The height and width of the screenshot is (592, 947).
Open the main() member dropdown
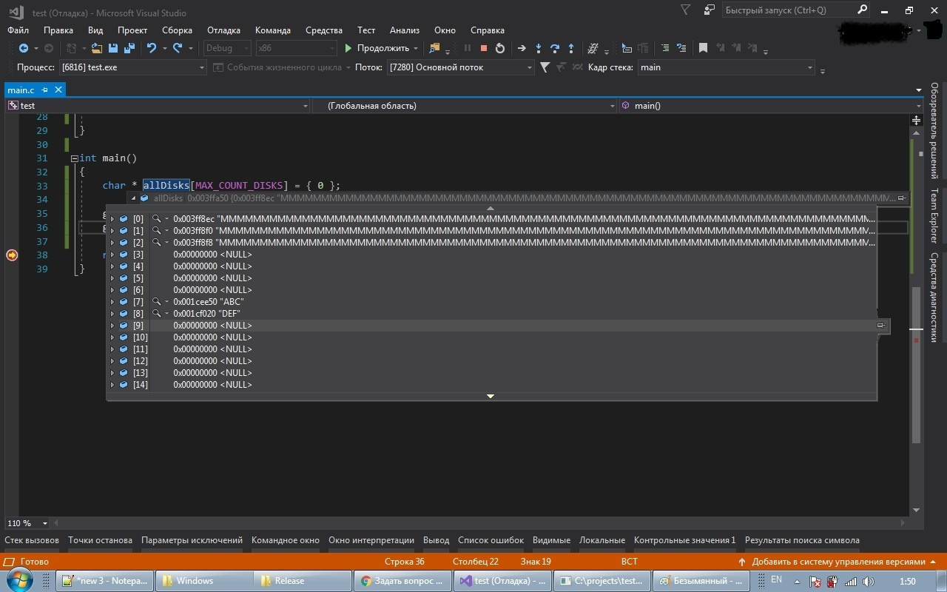920,106
